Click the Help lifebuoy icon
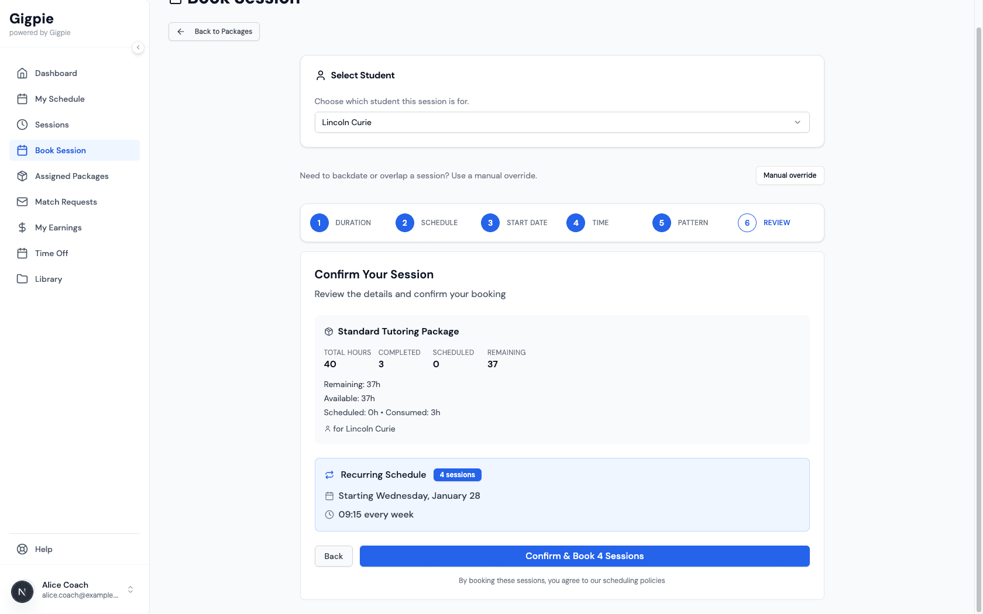Viewport: 983px width, 614px height. [22, 549]
